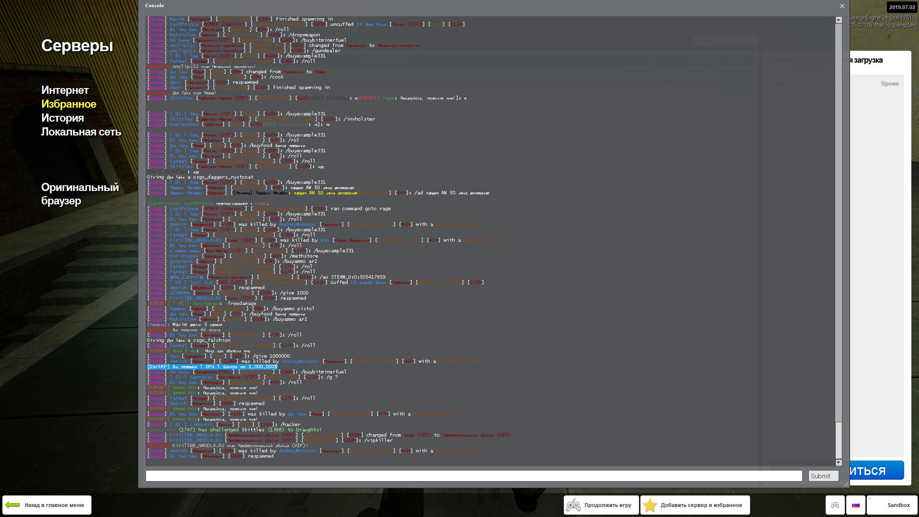The image size is (919, 517).
Task: Click the '/give 1000000' log line
Action: [218, 356]
